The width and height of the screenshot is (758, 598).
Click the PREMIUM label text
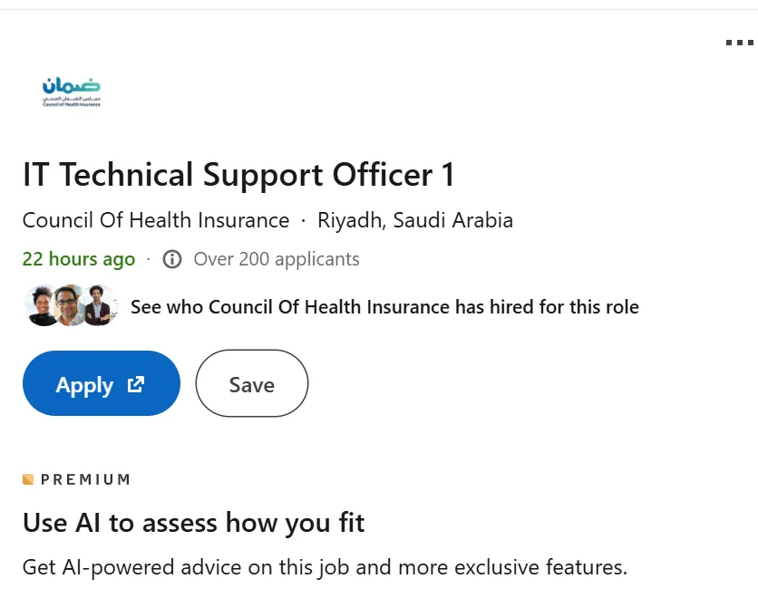point(85,479)
